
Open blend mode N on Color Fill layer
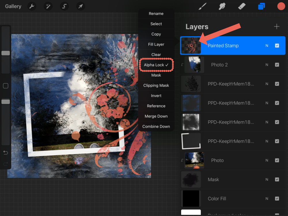pos(267,198)
